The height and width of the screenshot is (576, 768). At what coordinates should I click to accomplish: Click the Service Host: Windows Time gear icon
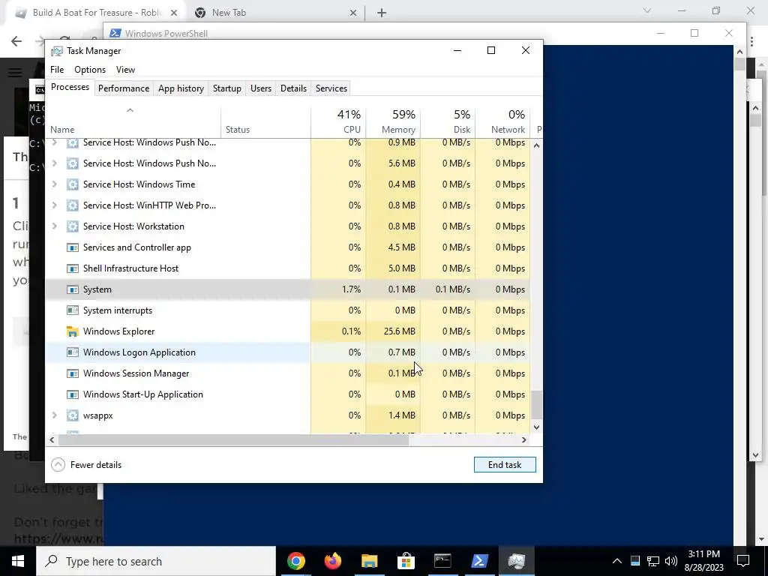coord(73,184)
